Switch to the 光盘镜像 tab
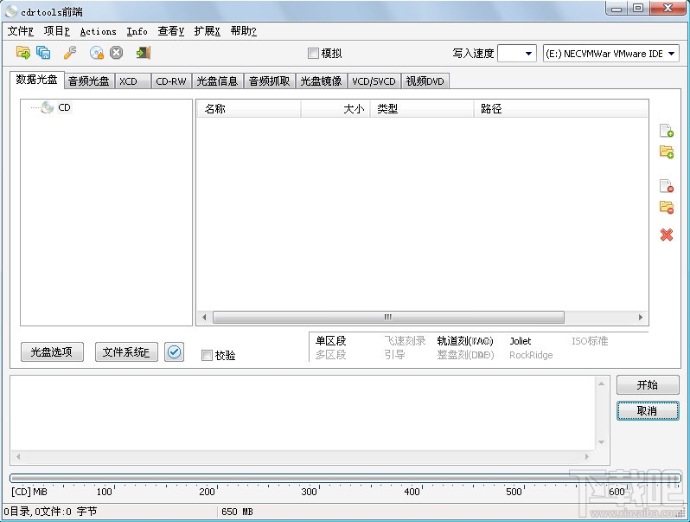The width and height of the screenshot is (690, 522). [x=322, y=81]
